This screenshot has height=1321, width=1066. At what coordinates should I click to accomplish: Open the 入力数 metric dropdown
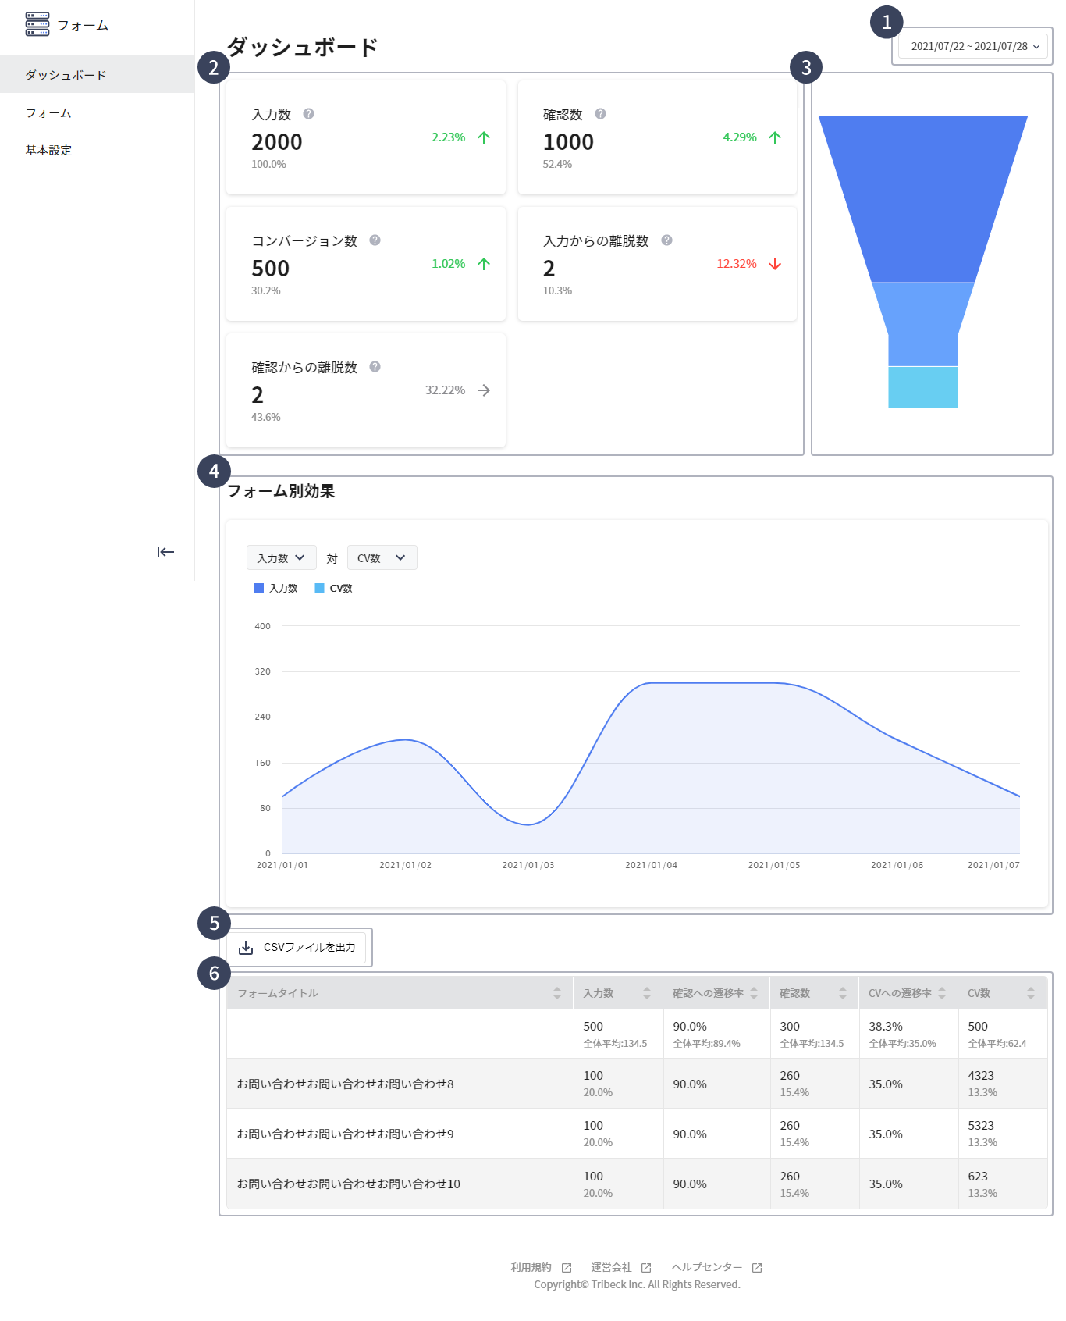[282, 557]
